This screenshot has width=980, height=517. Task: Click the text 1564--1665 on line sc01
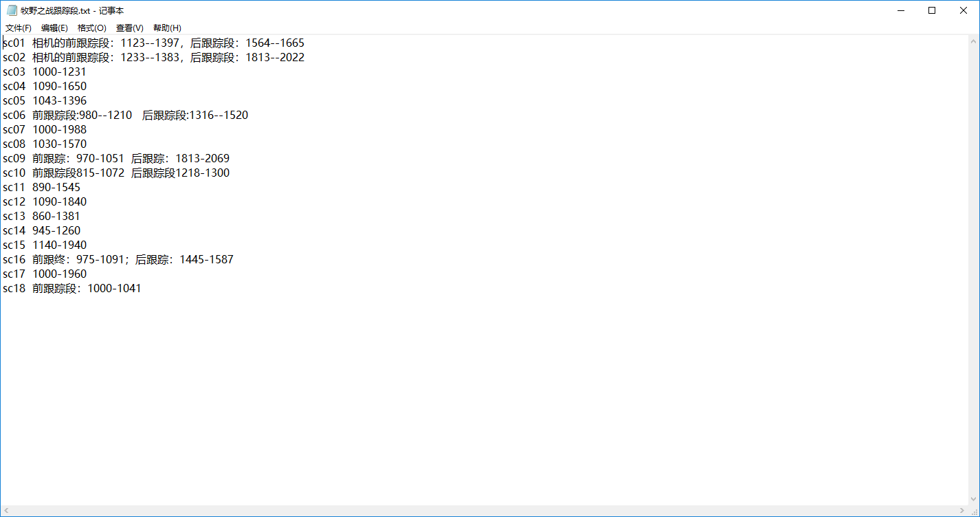point(275,43)
